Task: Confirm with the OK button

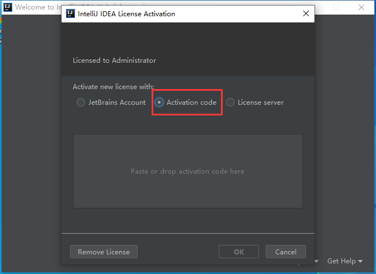Action: tap(239, 252)
